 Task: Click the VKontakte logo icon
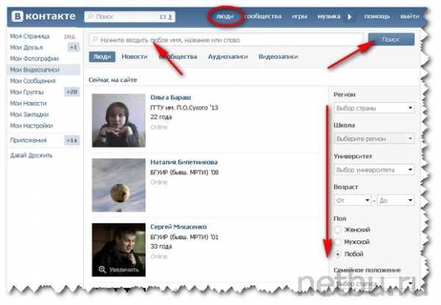click(18, 16)
